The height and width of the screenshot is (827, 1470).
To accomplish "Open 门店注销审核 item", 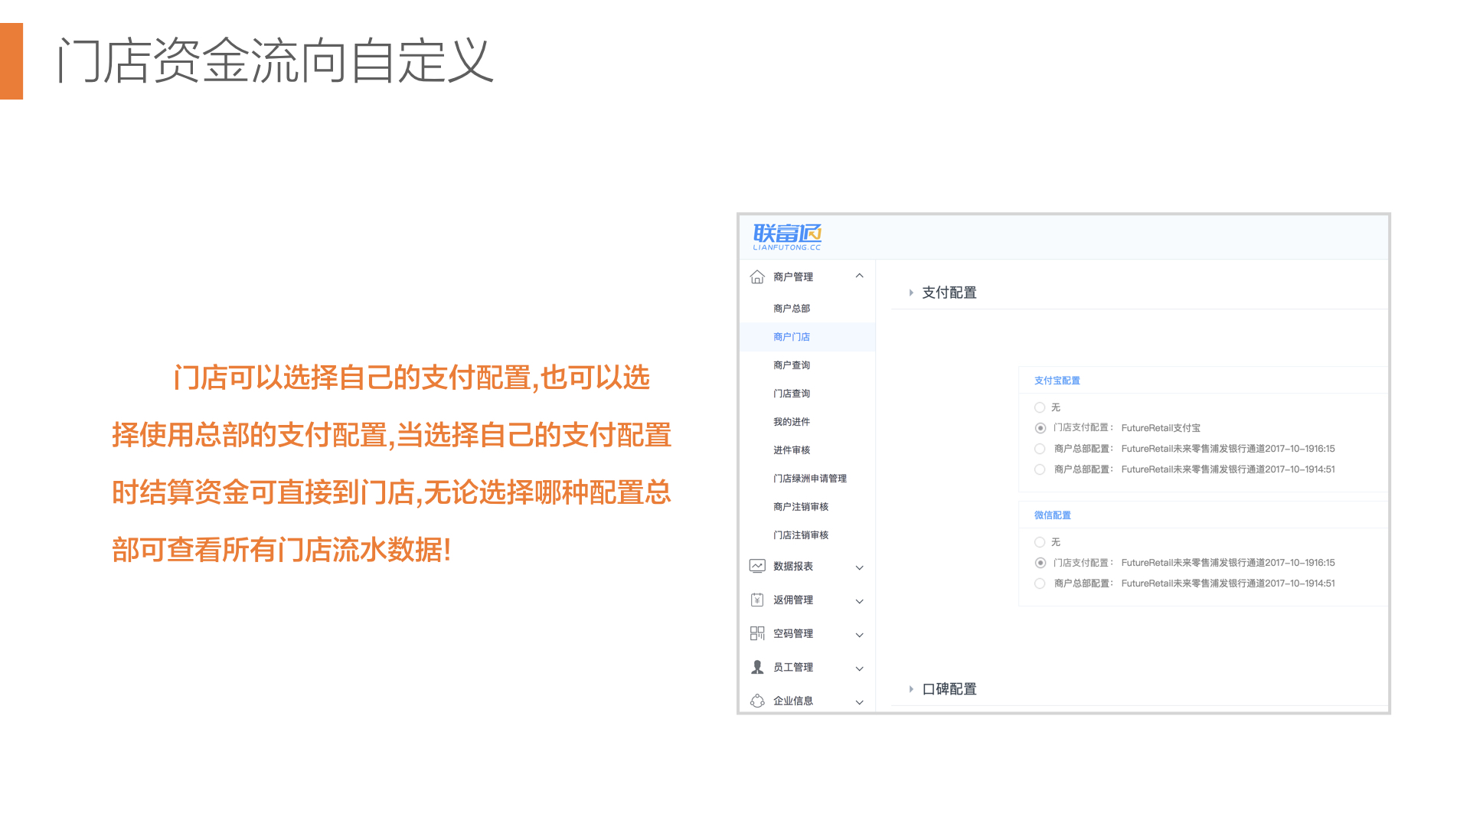I will [x=801, y=535].
